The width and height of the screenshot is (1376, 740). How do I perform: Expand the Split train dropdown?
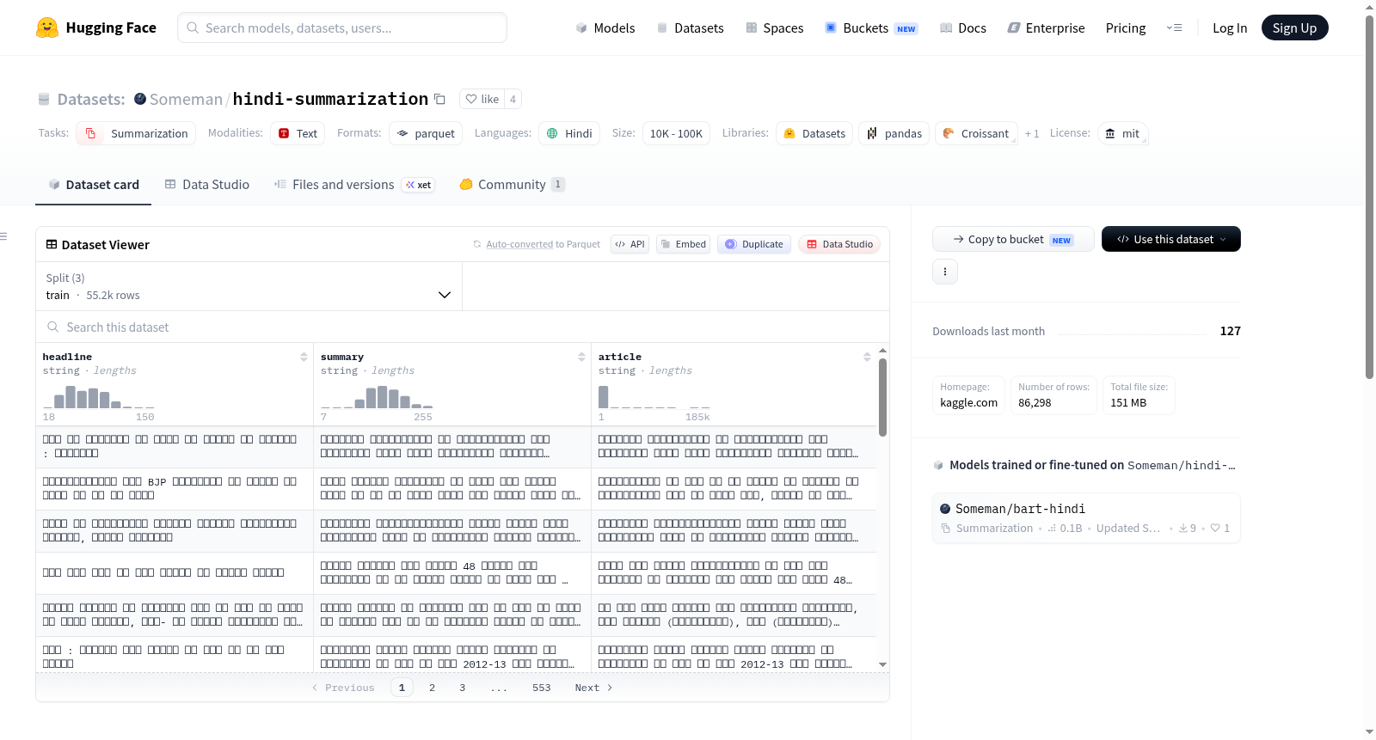[x=249, y=286]
